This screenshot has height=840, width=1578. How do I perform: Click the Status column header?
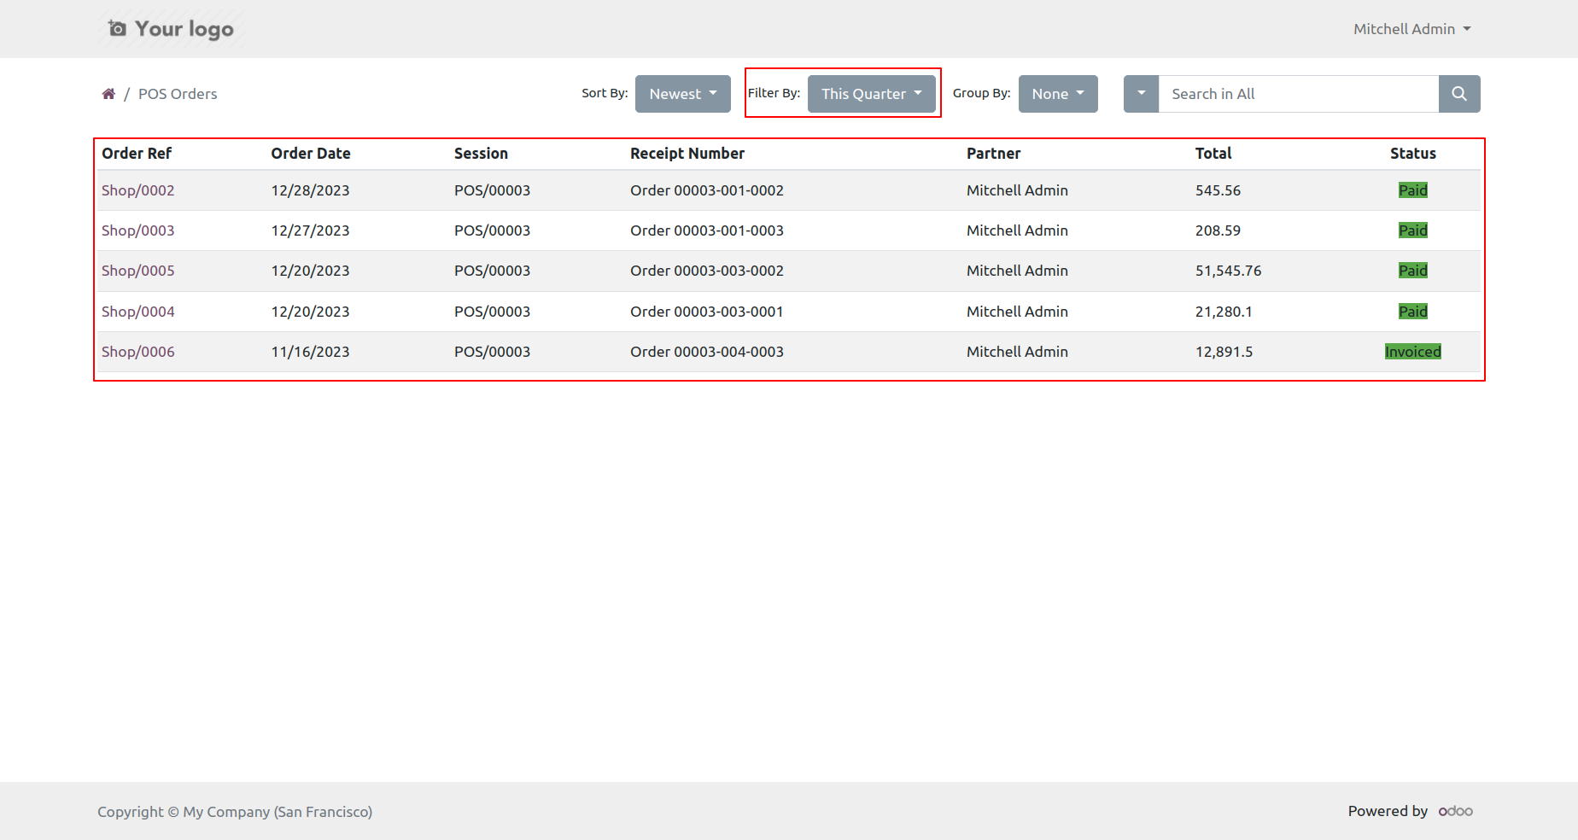tap(1413, 154)
